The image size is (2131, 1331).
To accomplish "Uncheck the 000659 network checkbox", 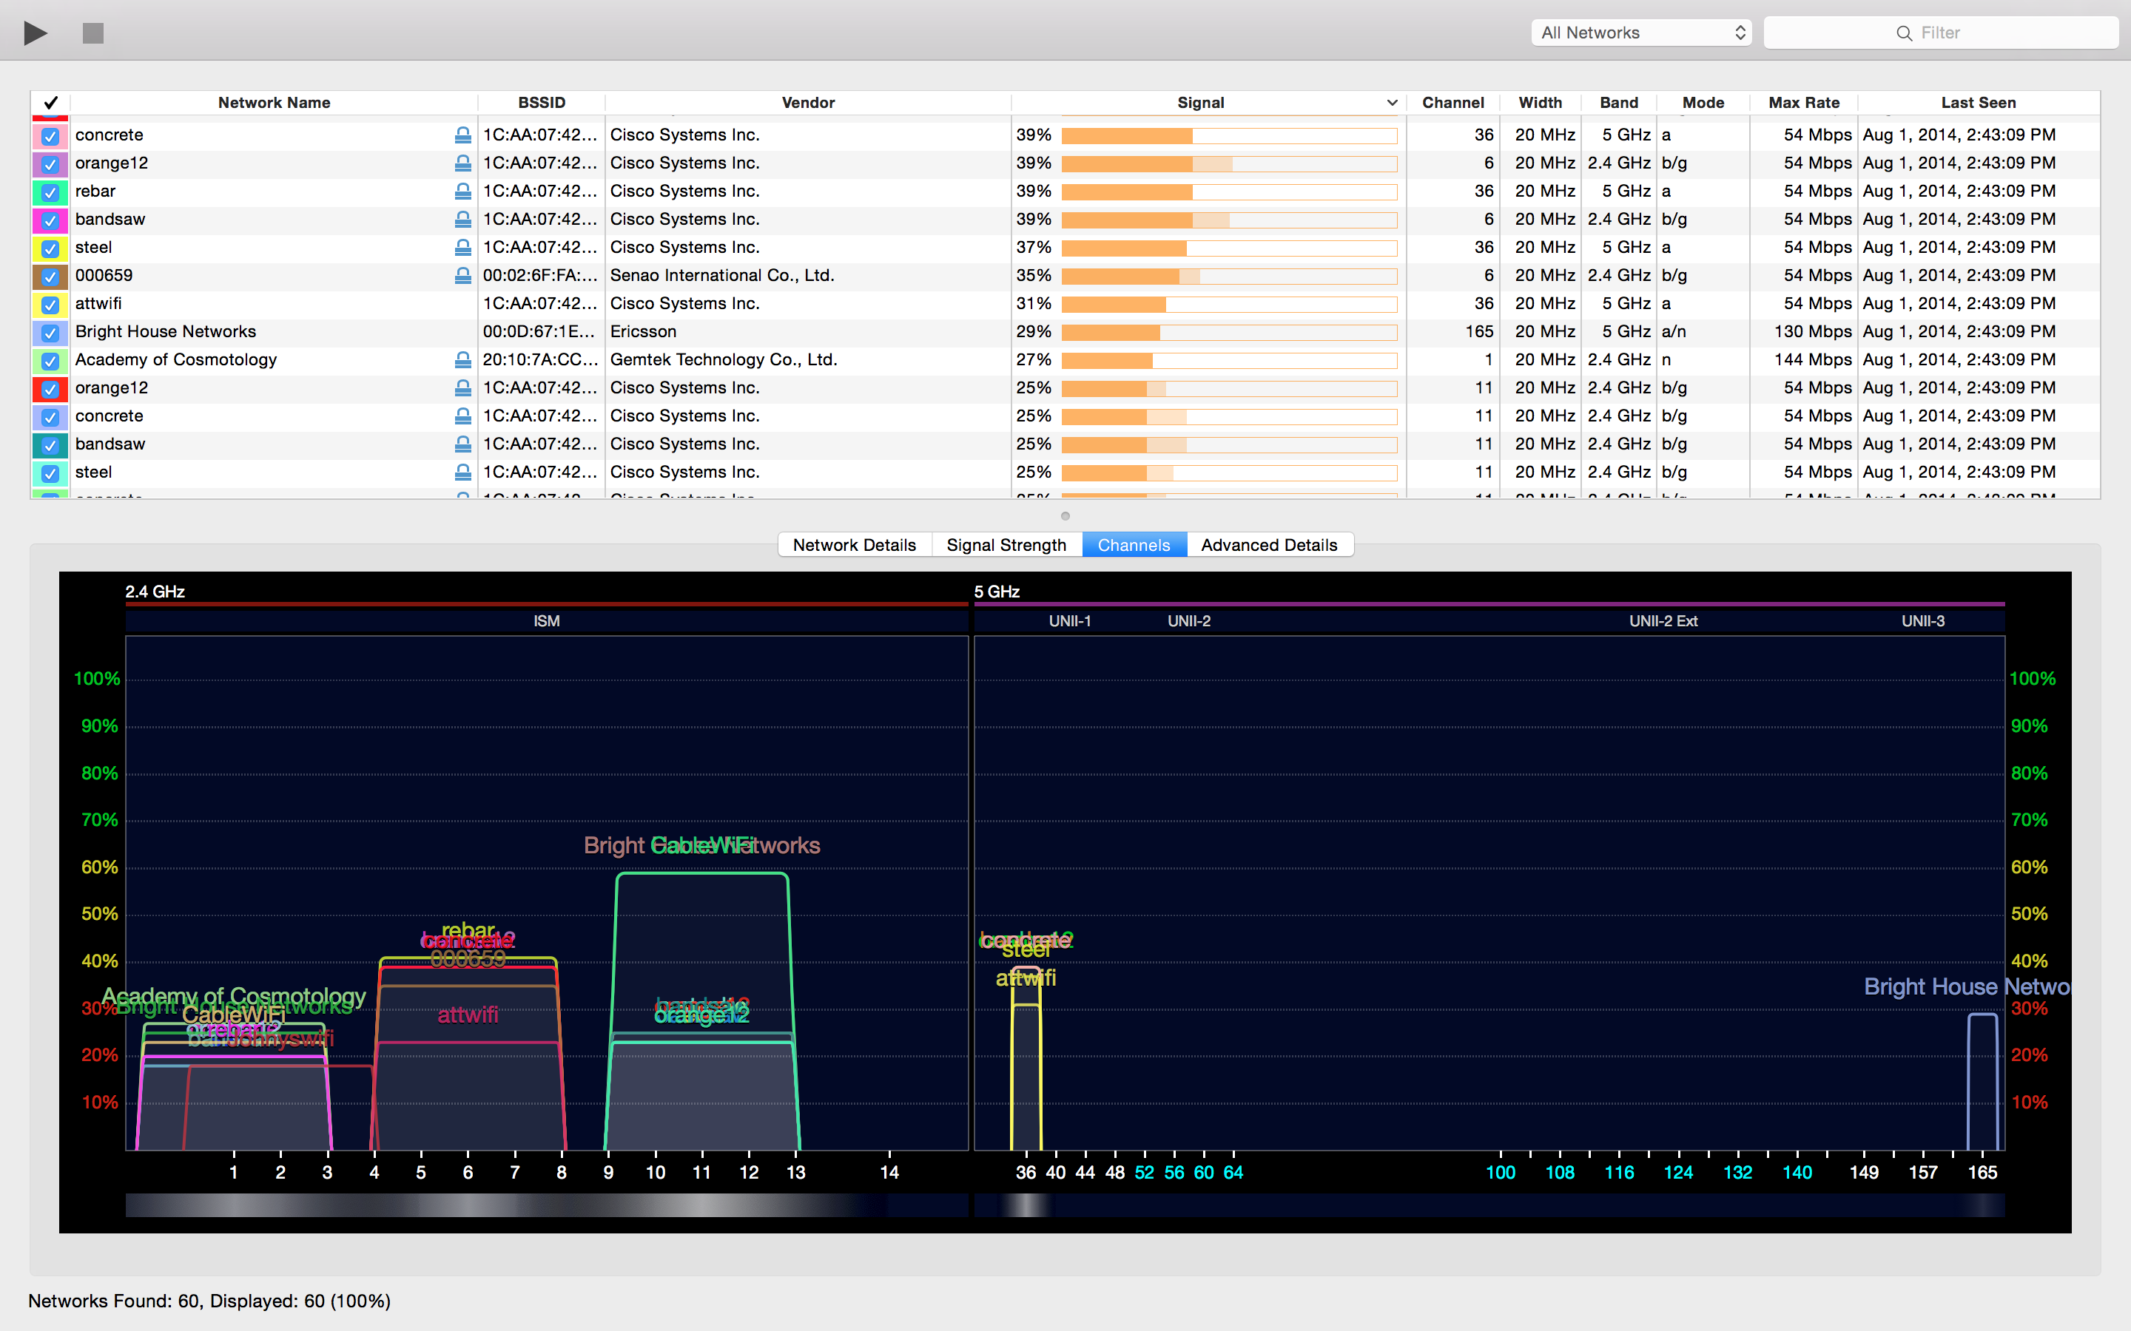I will point(50,277).
